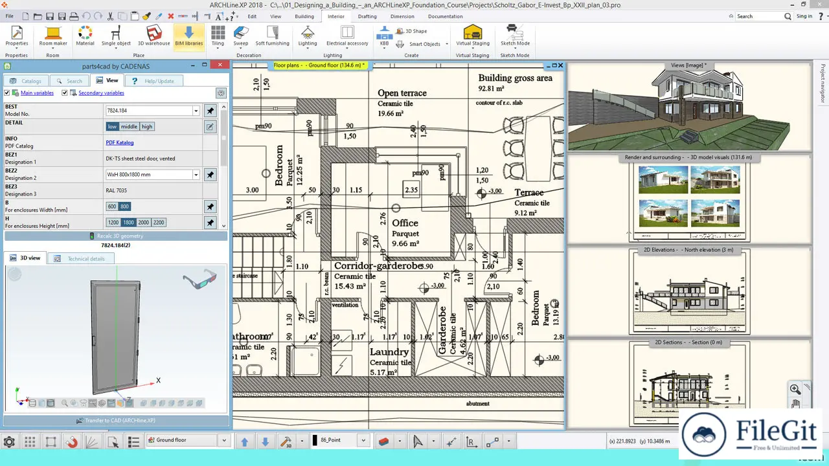Click the Print icon in quick toolbar
829x466 pixels.
74,16
